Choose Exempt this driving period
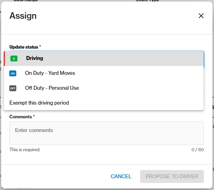Image resolution: width=214 pixels, height=190 pixels. click(x=104, y=103)
